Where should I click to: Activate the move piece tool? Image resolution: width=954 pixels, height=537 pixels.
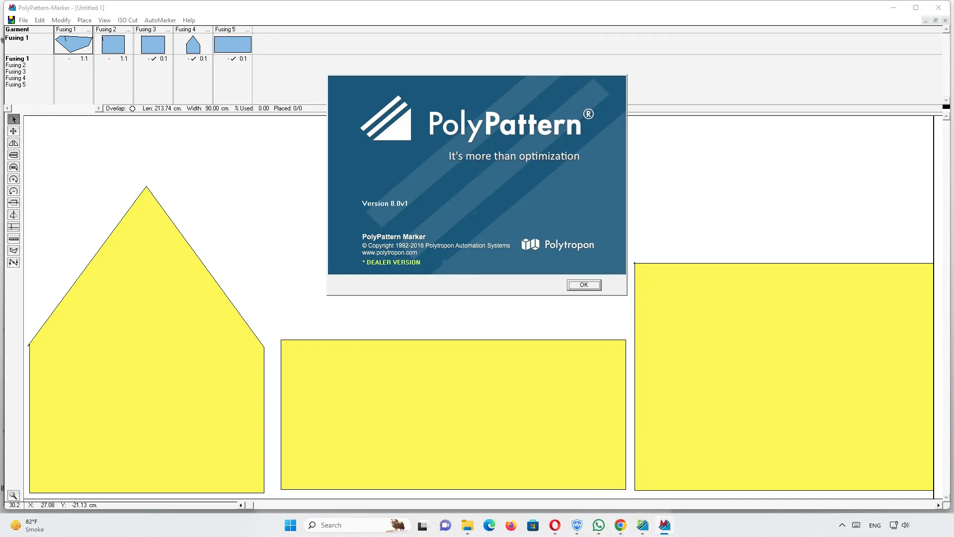pos(13,131)
